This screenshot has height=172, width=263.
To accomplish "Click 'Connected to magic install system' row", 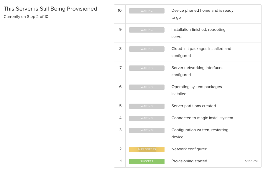I will [188, 118].
